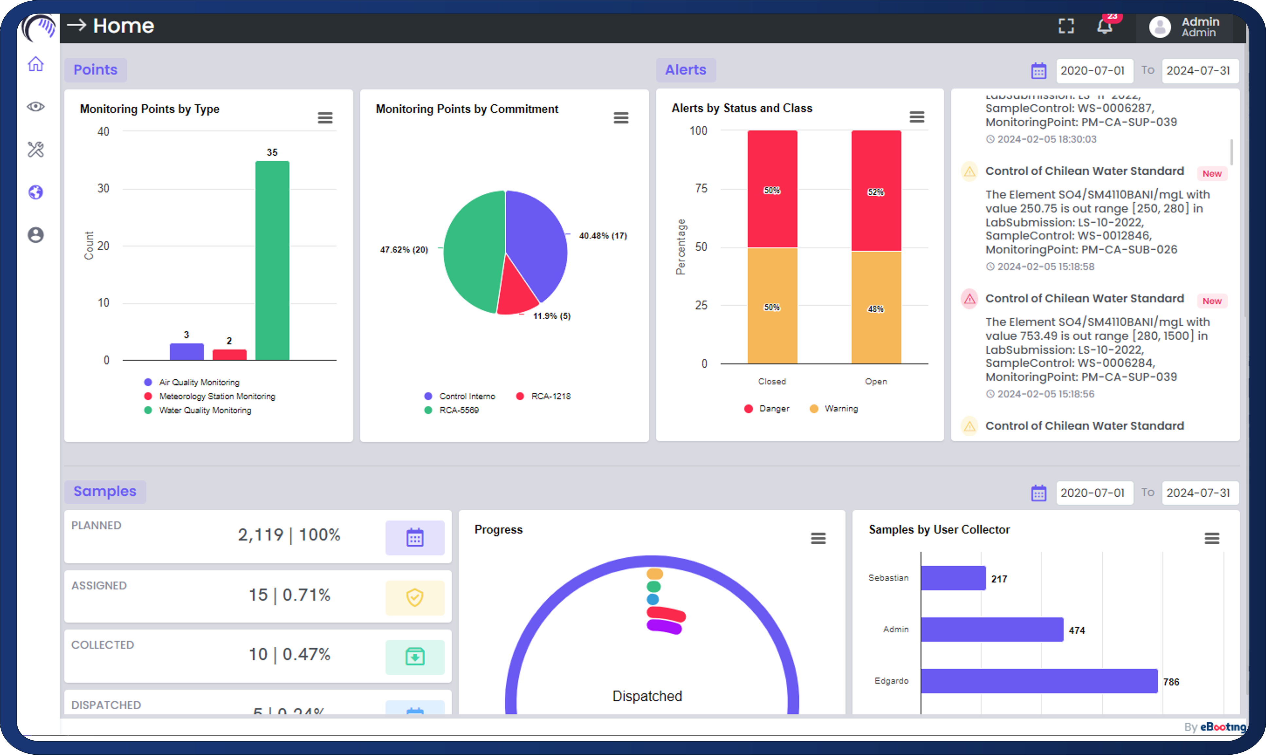Screen dimensions: 1266x755
Task: Click New badge on the 250.75 alert
Action: coord(1212,173)
